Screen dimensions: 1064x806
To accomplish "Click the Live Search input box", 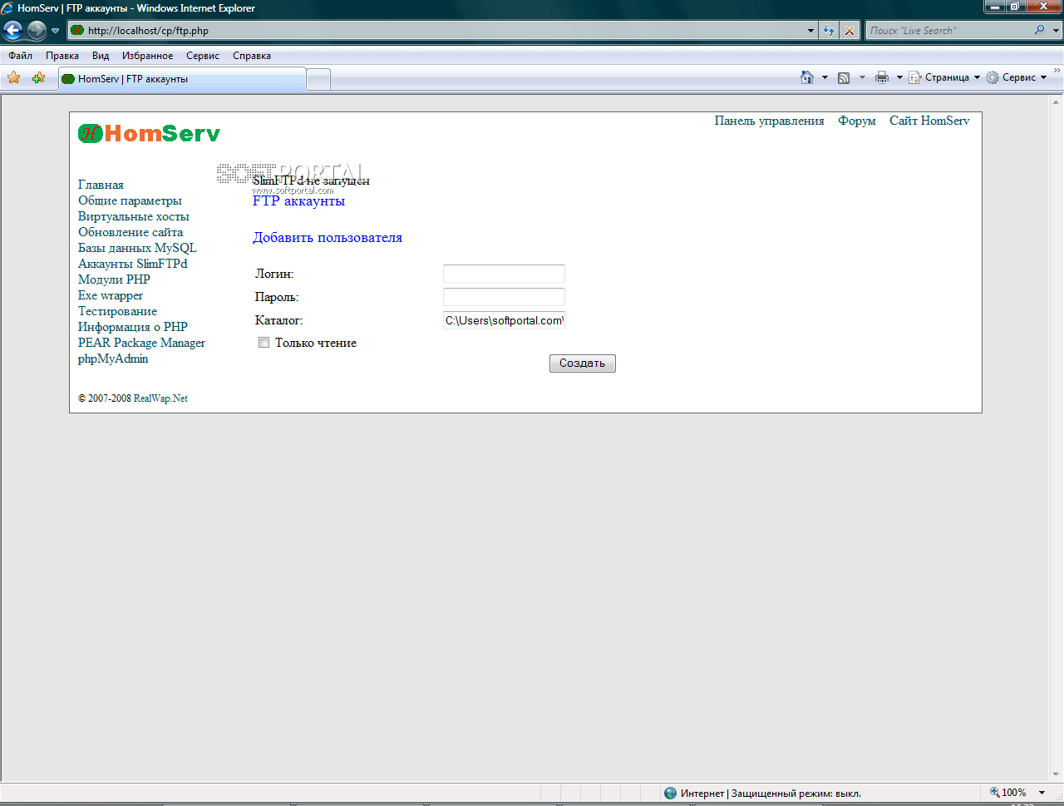I will click(x=948, y=31).
